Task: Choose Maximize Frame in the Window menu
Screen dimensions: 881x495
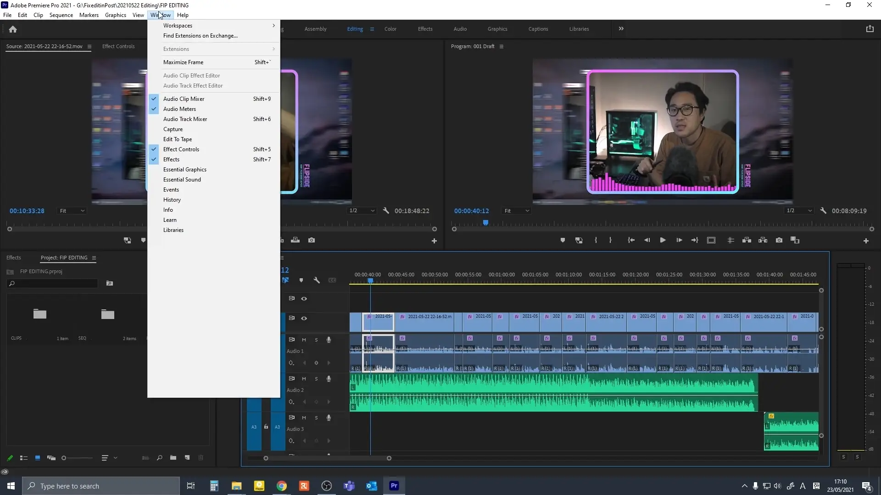Action: pyautogui.click(x=214, y=62)
